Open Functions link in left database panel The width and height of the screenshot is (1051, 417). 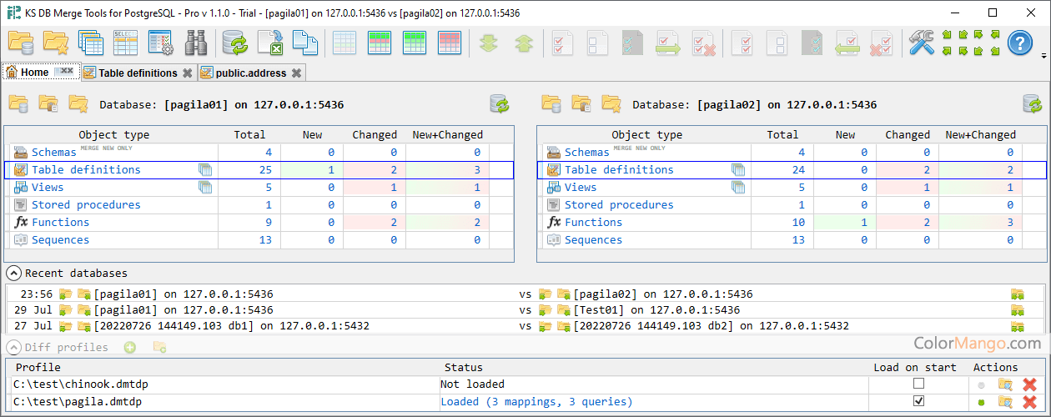click(x=60, y=222)
